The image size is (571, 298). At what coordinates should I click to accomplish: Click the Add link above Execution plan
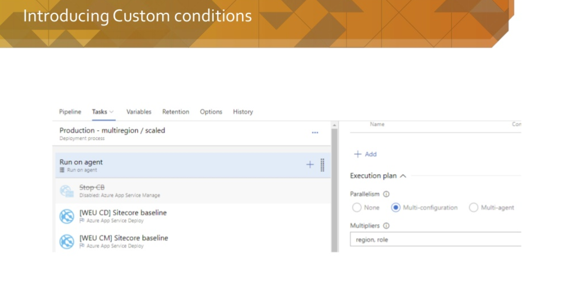click(x=365, y=154)
